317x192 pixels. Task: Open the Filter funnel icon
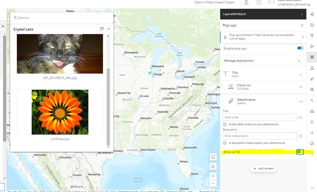(x=312, y=36)
